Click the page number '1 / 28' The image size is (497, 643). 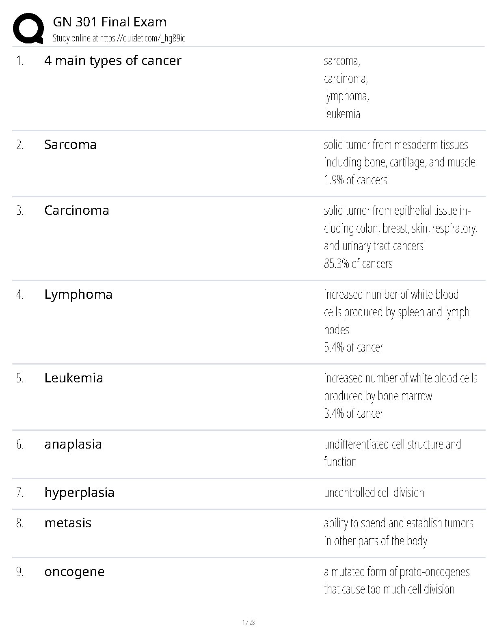point(248,622)
